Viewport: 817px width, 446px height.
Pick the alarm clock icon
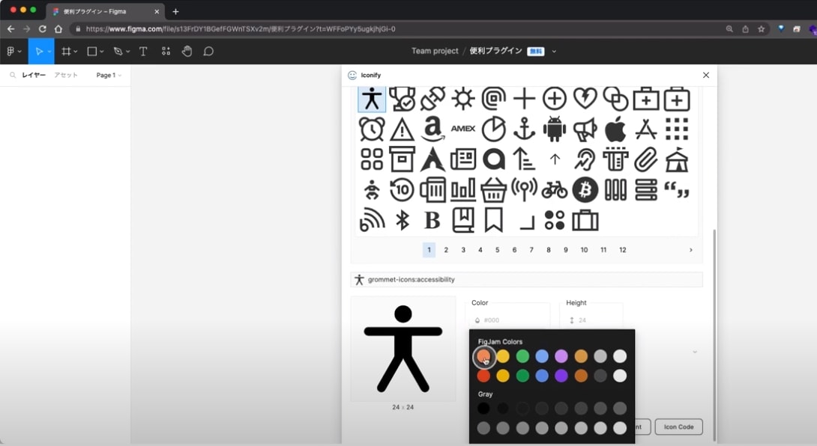click(372, 129)
